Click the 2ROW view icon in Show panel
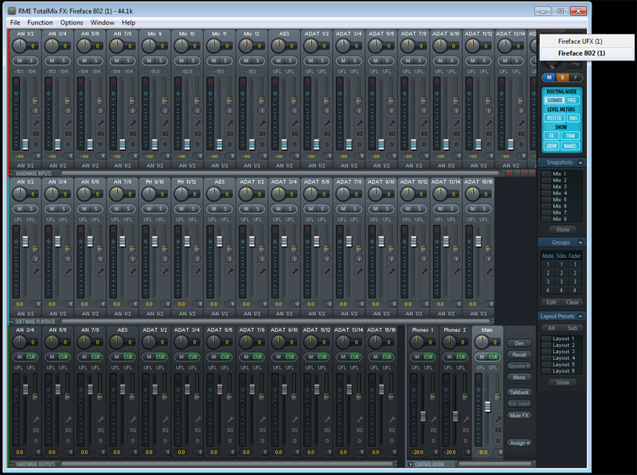Screen dimensions: 637x475 552,146
